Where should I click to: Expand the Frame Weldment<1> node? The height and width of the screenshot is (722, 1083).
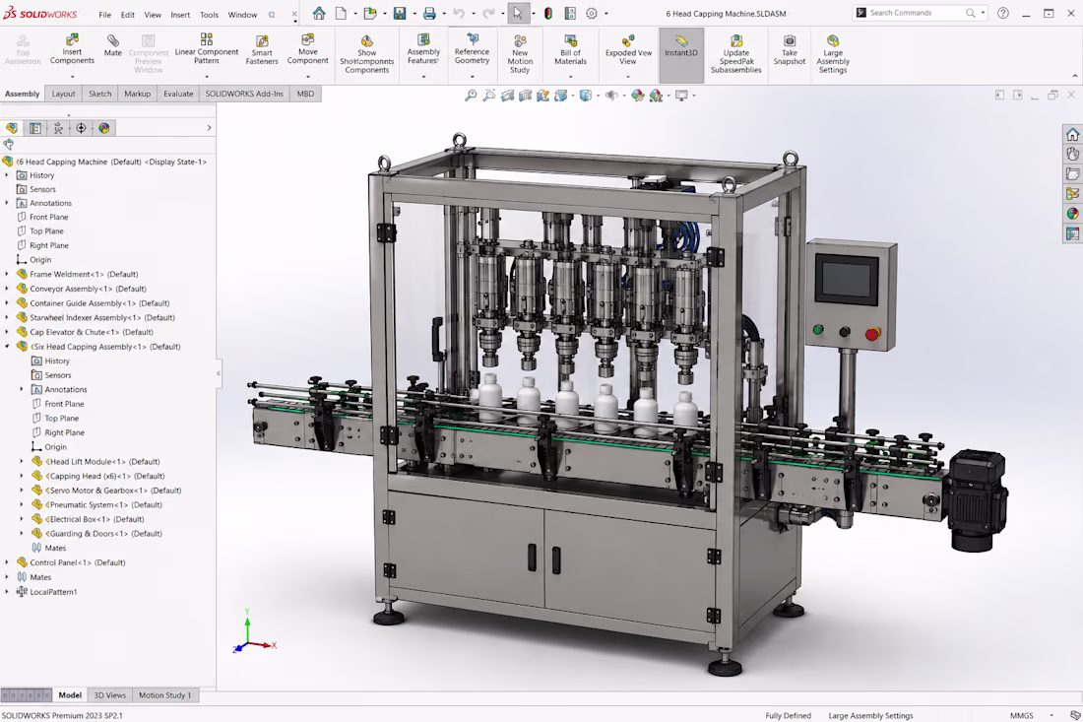7,274
